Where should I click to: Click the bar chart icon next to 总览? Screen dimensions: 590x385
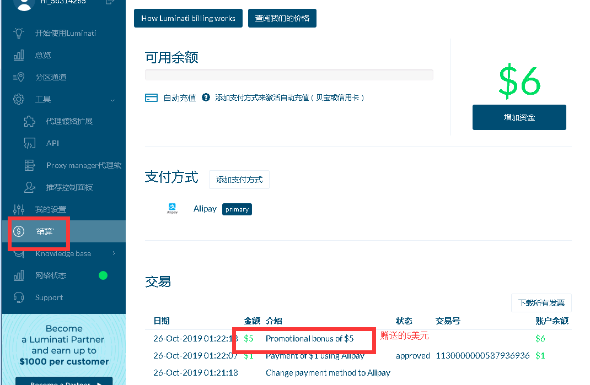[x=19, y=55]
